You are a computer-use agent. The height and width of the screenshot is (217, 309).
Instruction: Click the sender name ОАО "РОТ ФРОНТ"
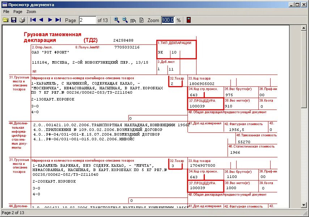[50, 52]
